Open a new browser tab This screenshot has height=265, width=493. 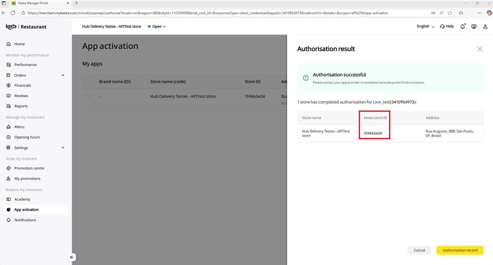tap(76, 3)
